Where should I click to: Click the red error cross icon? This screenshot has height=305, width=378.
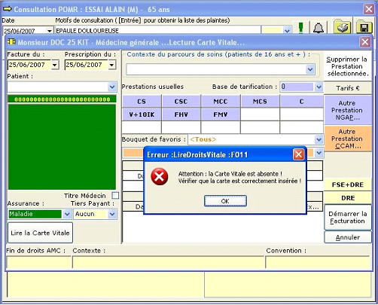[x=160, y=177]
